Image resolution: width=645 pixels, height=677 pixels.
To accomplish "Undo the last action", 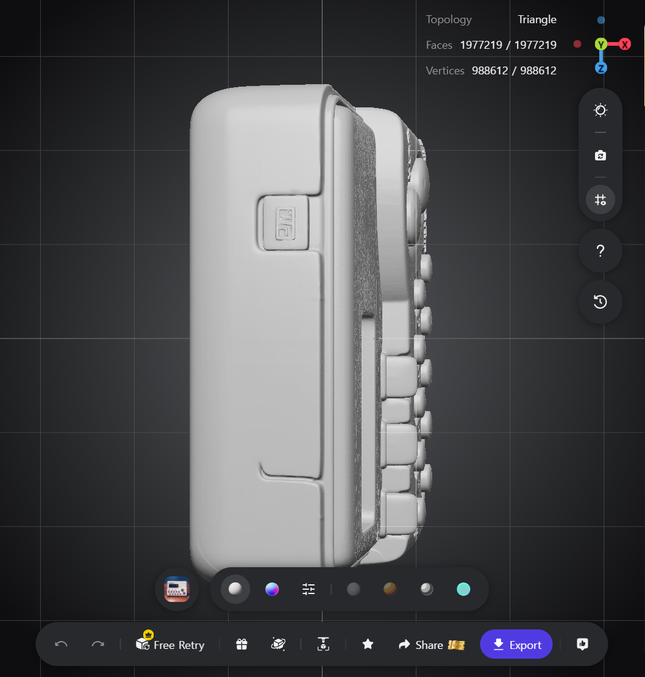I will 61,644.
